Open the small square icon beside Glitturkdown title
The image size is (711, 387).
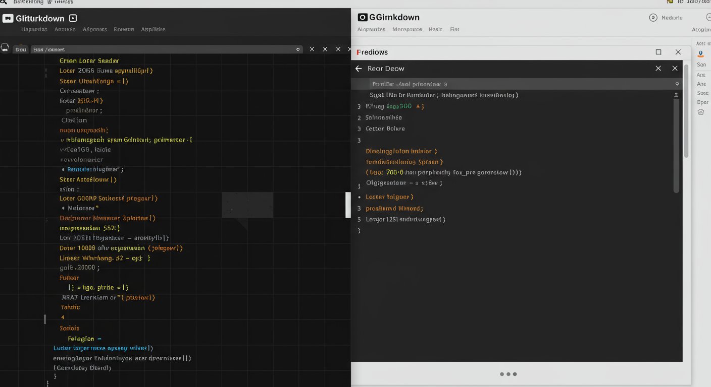coord(72,18)
